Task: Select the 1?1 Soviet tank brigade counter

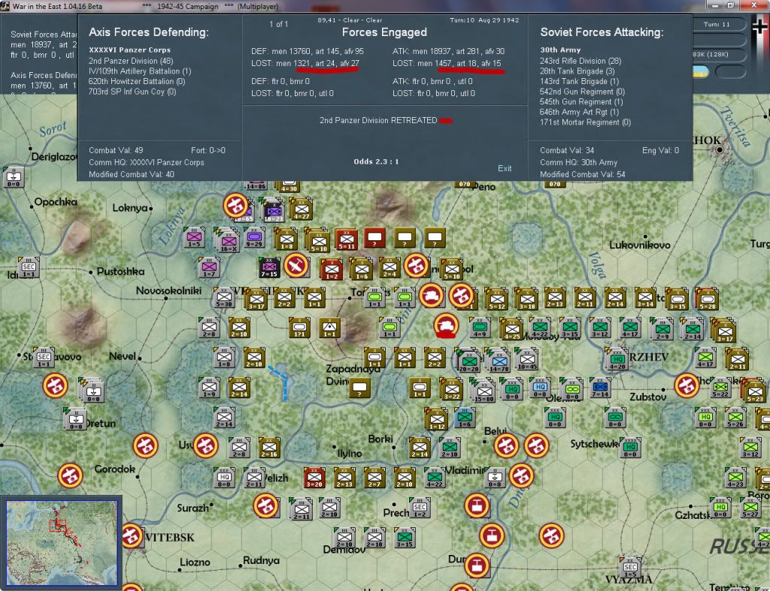Action: click(299, 327)
